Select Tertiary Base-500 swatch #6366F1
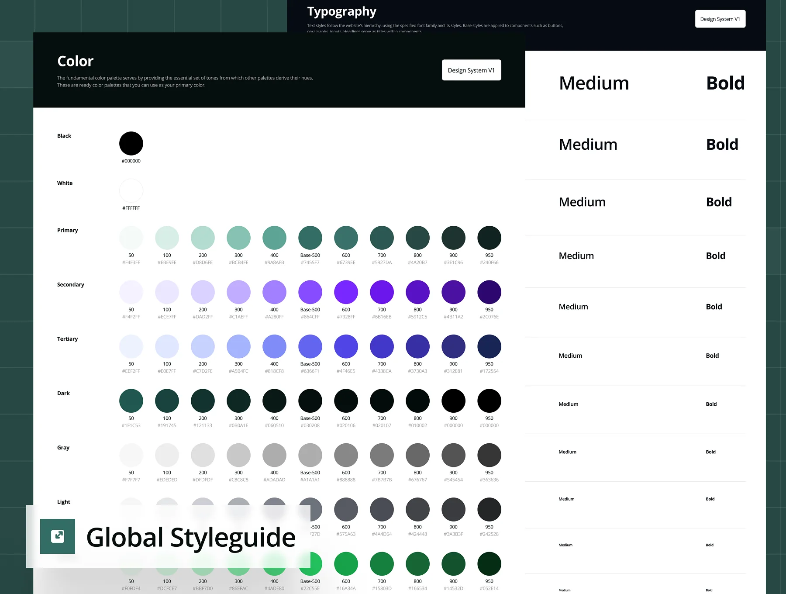This screenshot has width=786, height=594. click(310, 346)
